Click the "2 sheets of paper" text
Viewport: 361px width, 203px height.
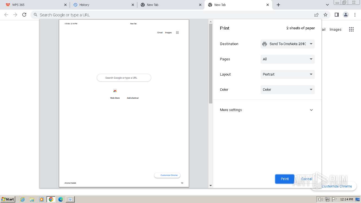(300, 28)
